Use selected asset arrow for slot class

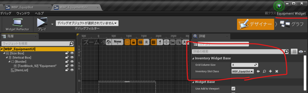click(x=258, y=72)
